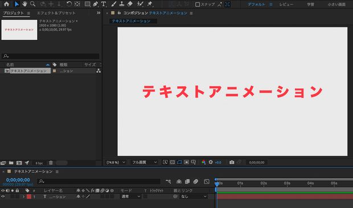Select the Clone Stamp tool

tap(122, 4)
